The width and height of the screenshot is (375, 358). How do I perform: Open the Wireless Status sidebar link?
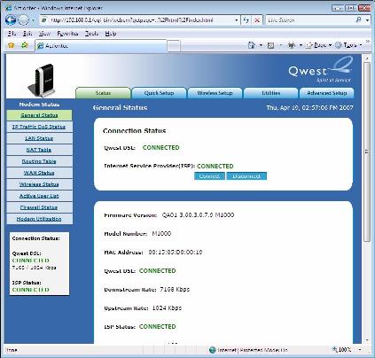click(x=39, y=184)
